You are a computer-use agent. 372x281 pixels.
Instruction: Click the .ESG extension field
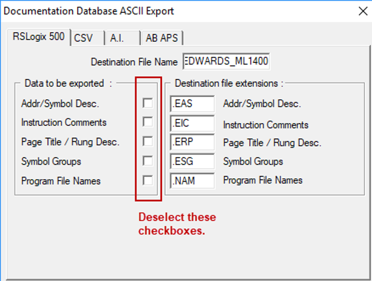[x=192, y=161]
